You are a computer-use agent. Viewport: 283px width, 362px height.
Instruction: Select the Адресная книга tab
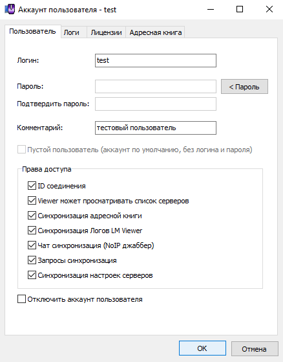pos(156,32)
